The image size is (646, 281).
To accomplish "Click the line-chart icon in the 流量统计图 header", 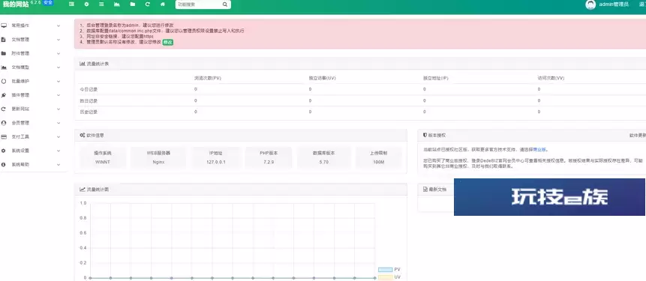I will [x=83, y=190].
